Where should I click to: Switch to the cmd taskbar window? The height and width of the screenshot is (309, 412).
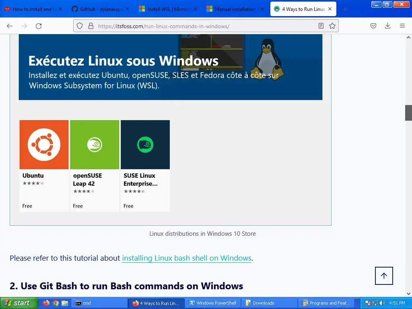tap(100, 303)
